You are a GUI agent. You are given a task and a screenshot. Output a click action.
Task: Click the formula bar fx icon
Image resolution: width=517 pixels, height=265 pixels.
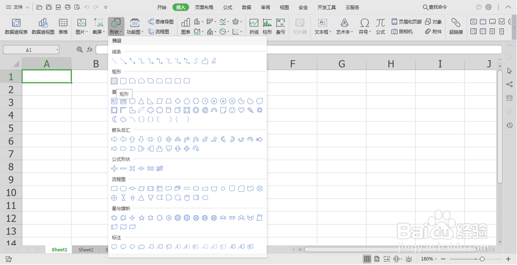click(90, 50)
